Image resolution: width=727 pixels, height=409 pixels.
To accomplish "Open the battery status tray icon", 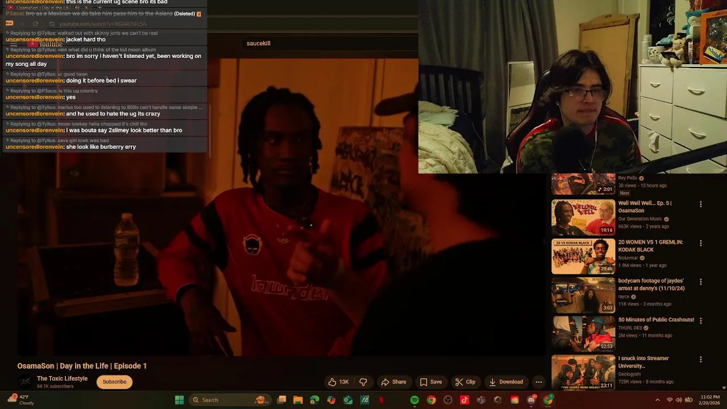I will click(688, 400).
